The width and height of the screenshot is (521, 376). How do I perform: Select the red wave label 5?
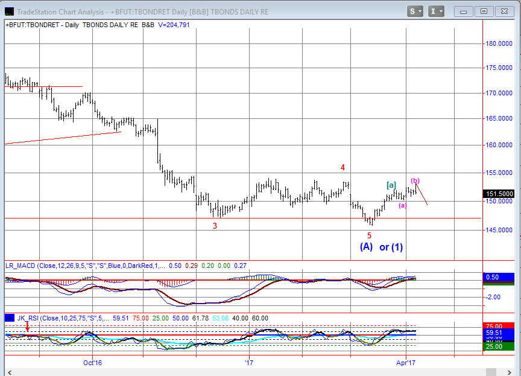pyautogui.click(x=369, y=236)
